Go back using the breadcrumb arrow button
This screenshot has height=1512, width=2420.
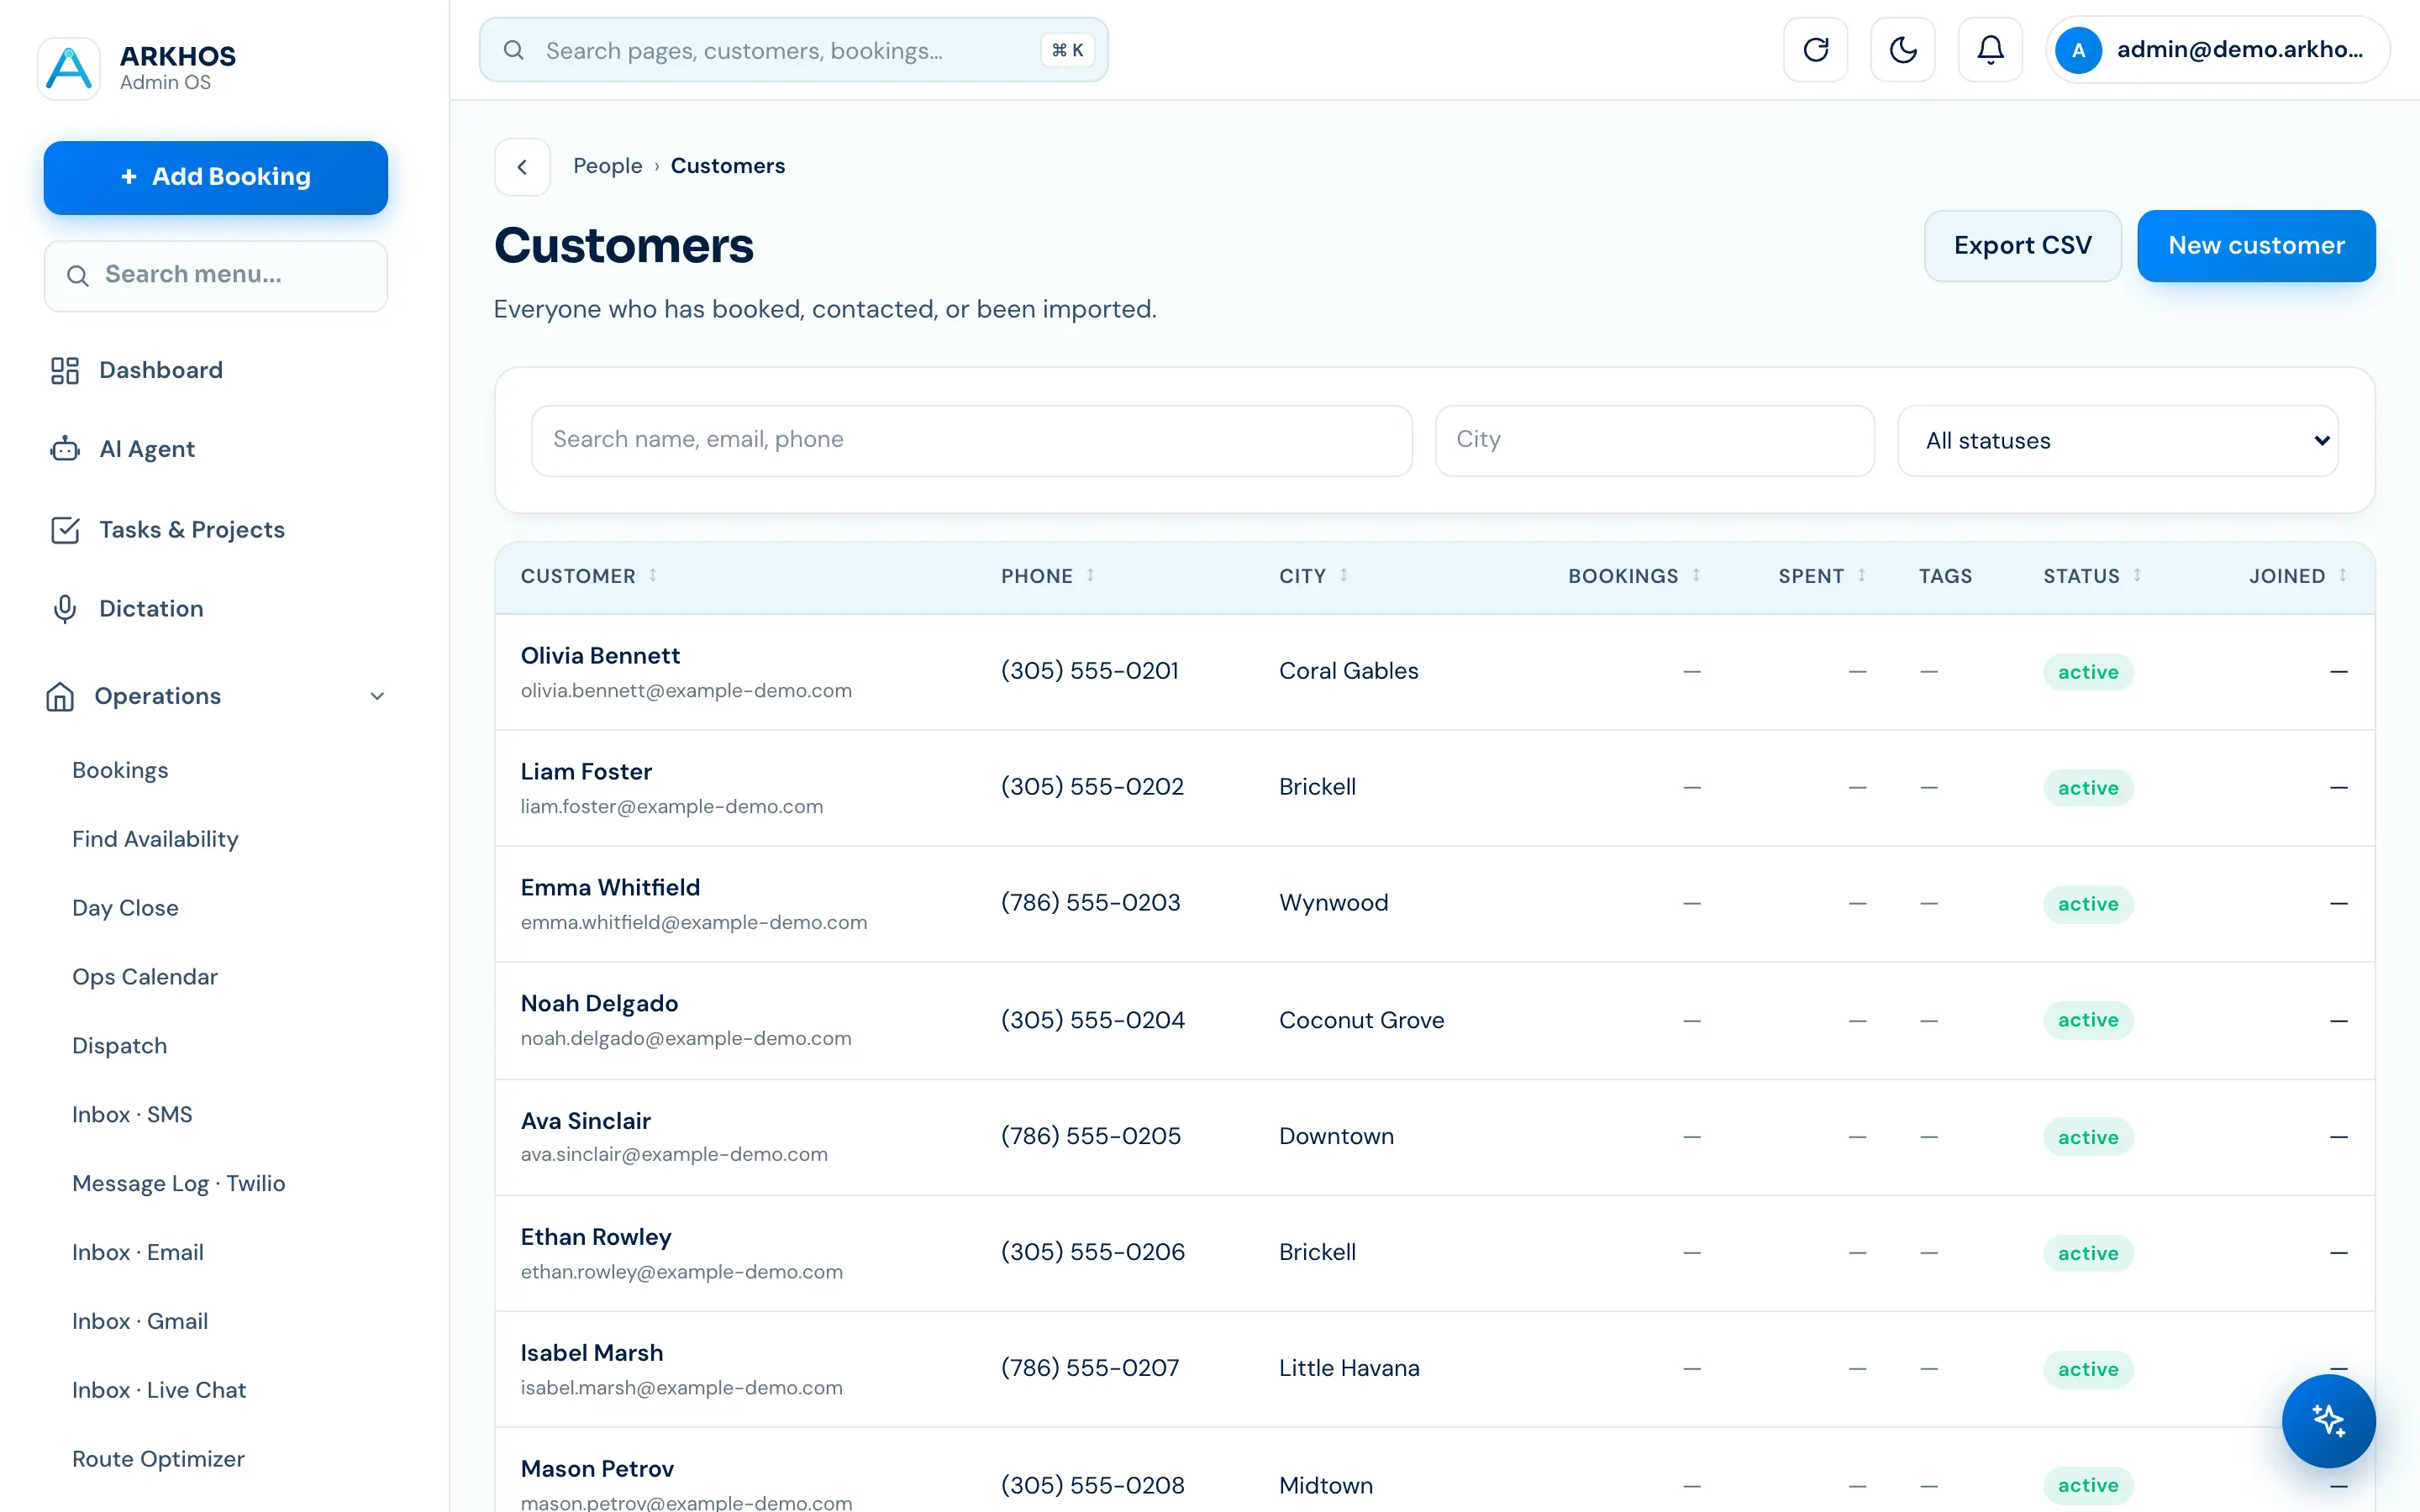(522, 166)
